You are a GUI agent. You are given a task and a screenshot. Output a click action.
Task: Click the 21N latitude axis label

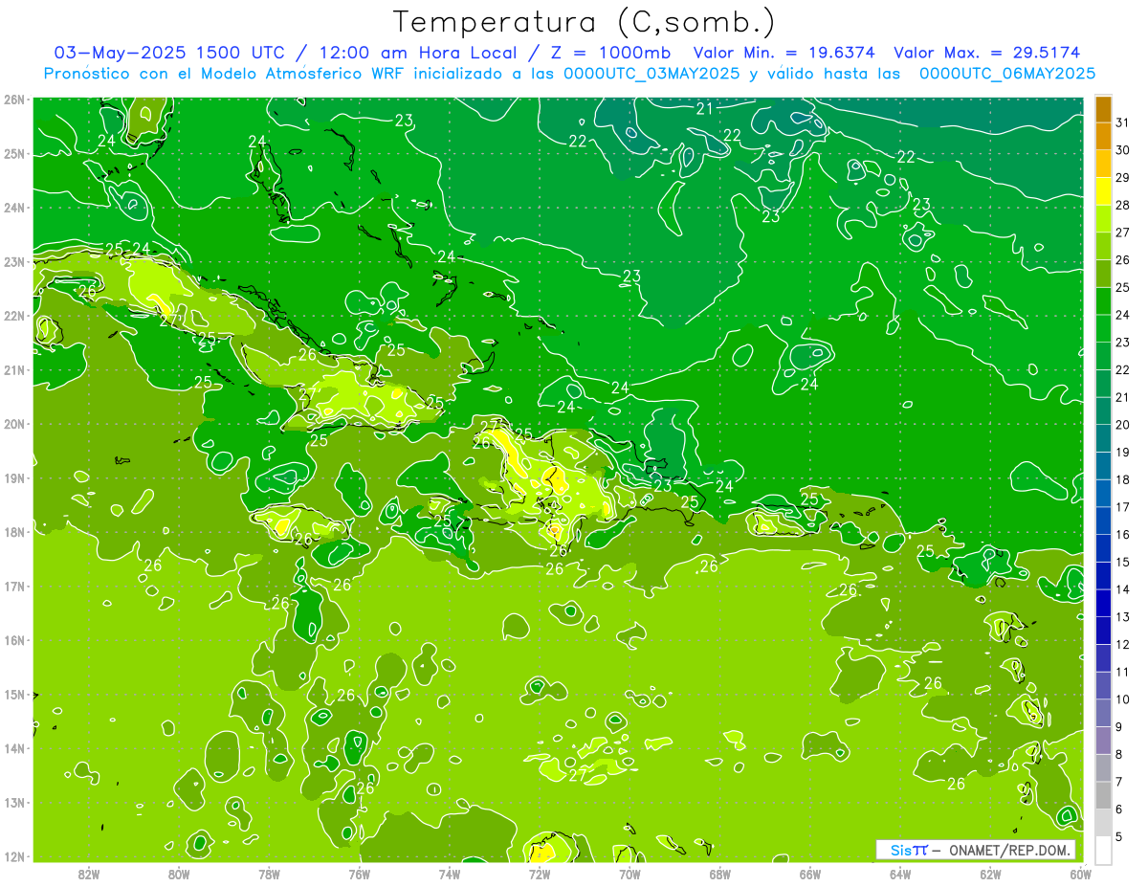(x=13, y=370)
